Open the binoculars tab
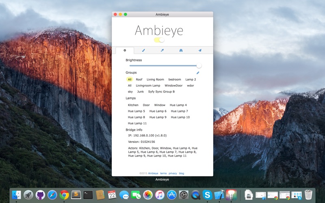 pos(181,50)
